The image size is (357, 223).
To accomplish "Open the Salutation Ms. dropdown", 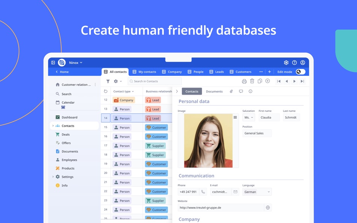I will (x=249, y=118).
